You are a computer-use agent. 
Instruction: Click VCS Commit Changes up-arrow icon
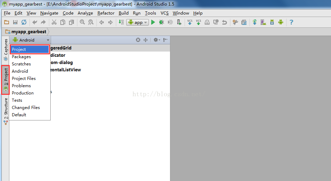(x=198, y=22)
